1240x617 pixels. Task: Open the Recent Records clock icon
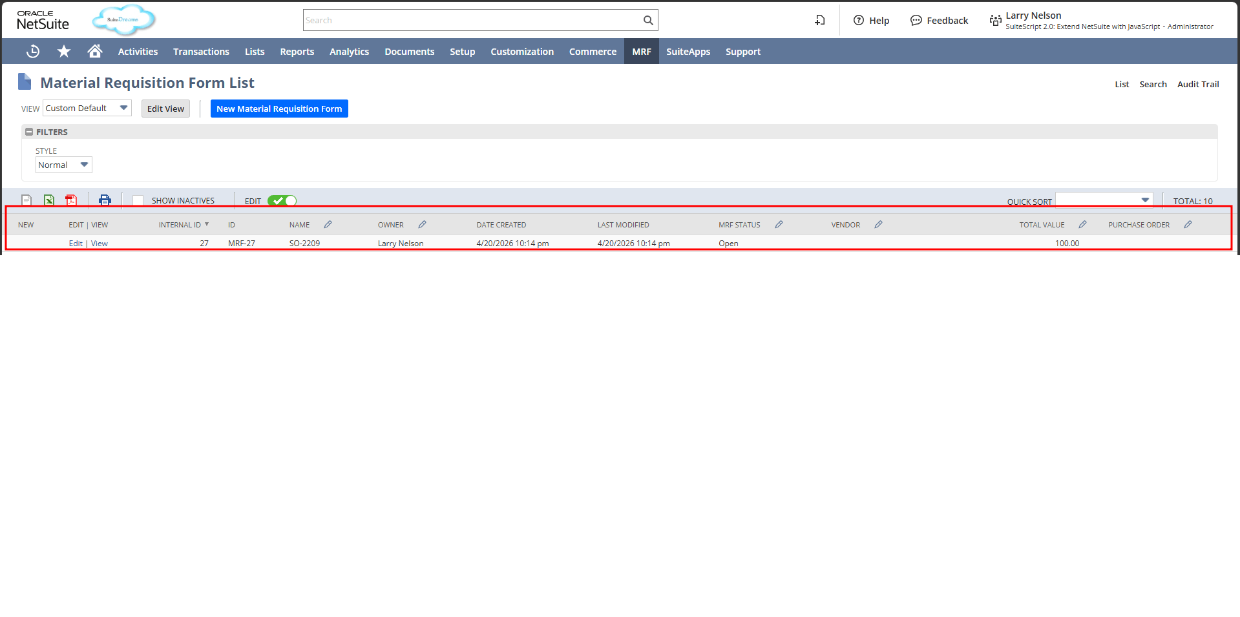[x=33, y=51]
